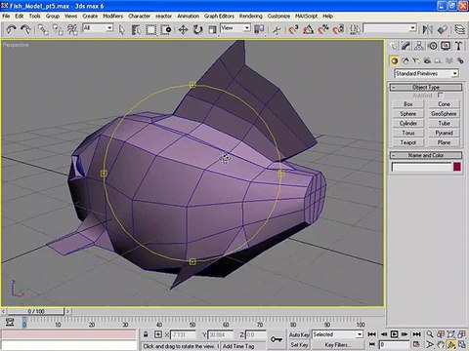Toggle the 3D Snaps button

(293, 30)
